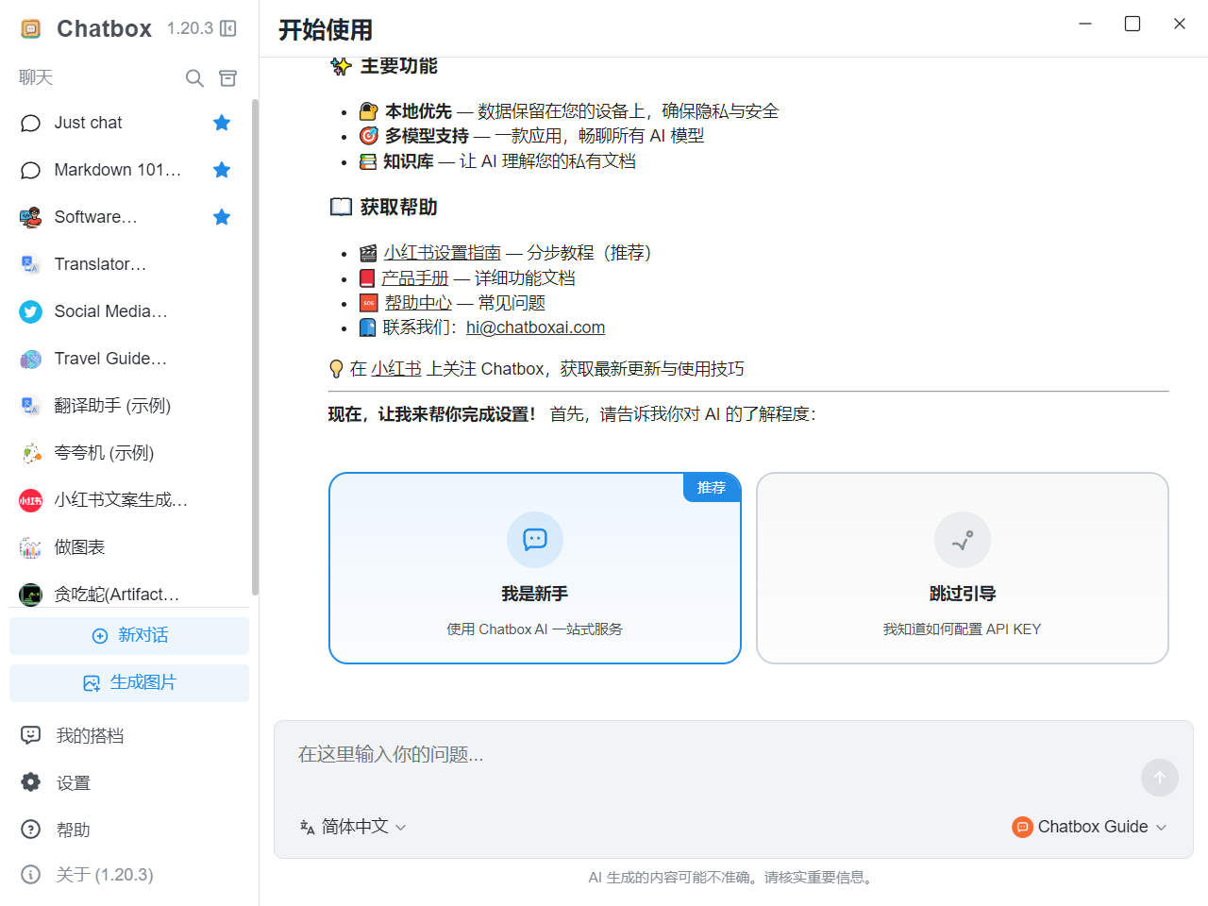Click the settings gear icon
Viewport: 1208px width, 906px height.
(31, 782)
